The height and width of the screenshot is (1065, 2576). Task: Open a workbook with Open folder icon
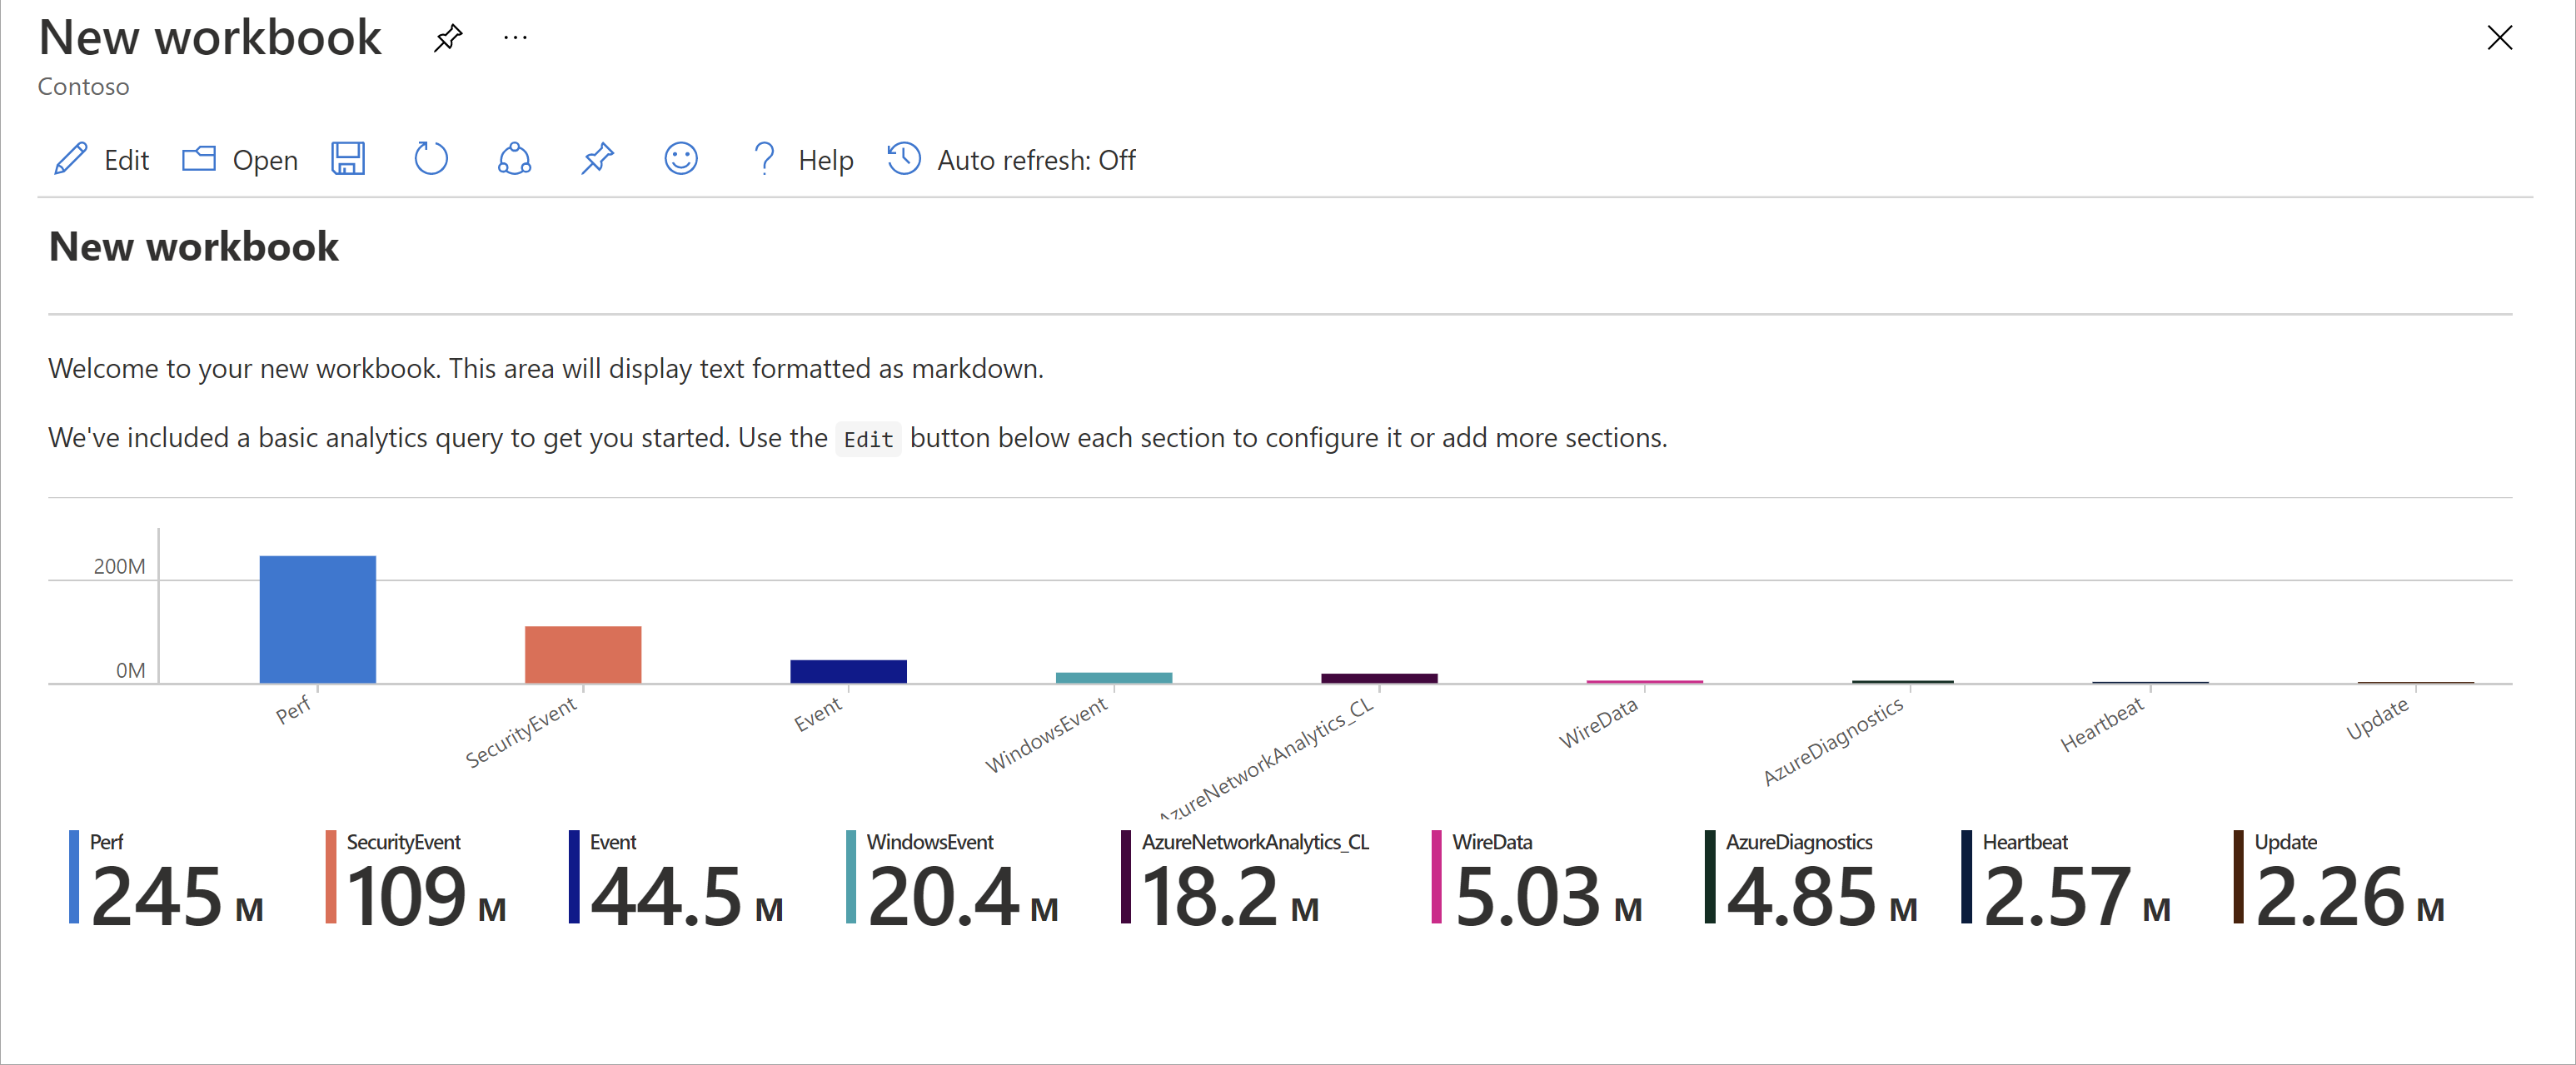(x=199, y=160)
